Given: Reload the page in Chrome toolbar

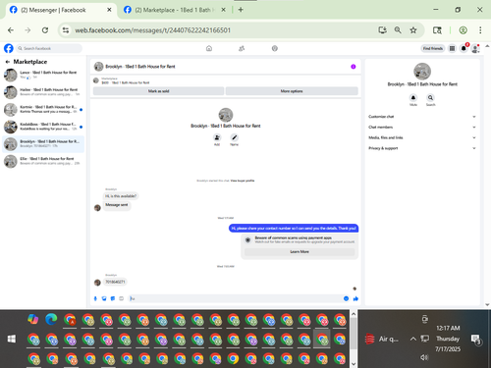Looking at the screenshot, I should pos(45,30).
